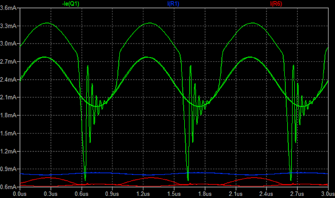Click the 1.5mA y-axis label
Viewport: 335px width, 198px height.
point(8,133)
